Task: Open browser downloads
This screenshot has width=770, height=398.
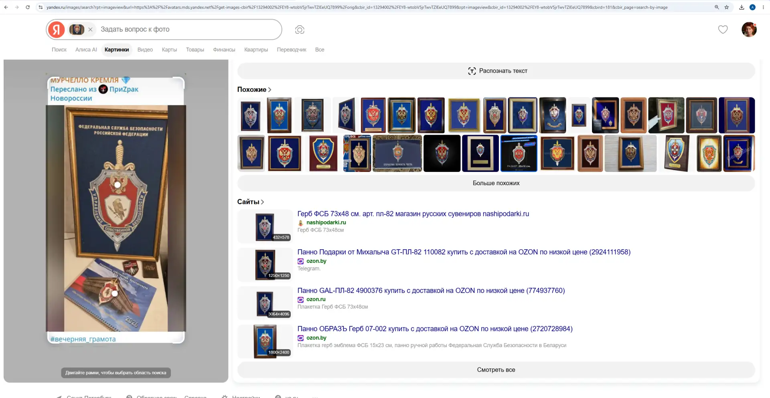Action: pyautogui.click(x=742, y=7)
